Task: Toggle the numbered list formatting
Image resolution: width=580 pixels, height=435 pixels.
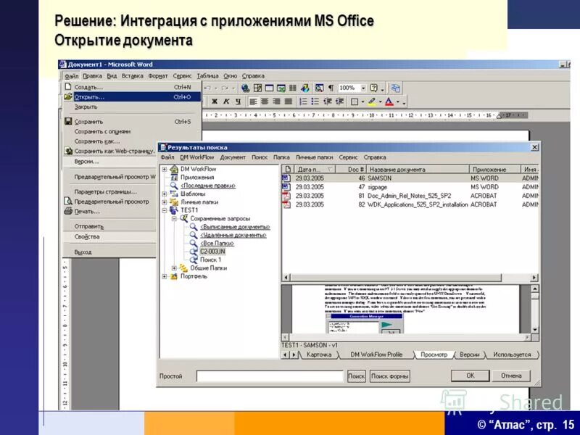Action: pyautogui.click(x=303, y=100)
